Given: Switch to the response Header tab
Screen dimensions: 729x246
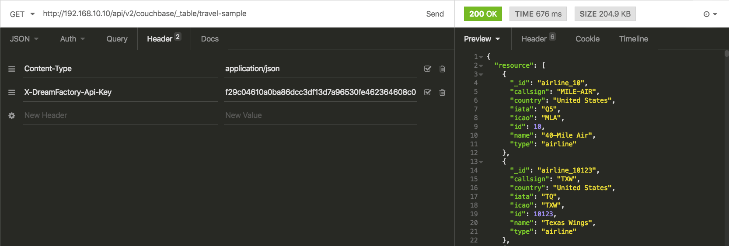Looking at the screenshot, I should [x=538, y=39].
